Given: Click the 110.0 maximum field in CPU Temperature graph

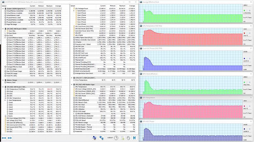Looking at the screenshot, I should (x=247, y=29).
